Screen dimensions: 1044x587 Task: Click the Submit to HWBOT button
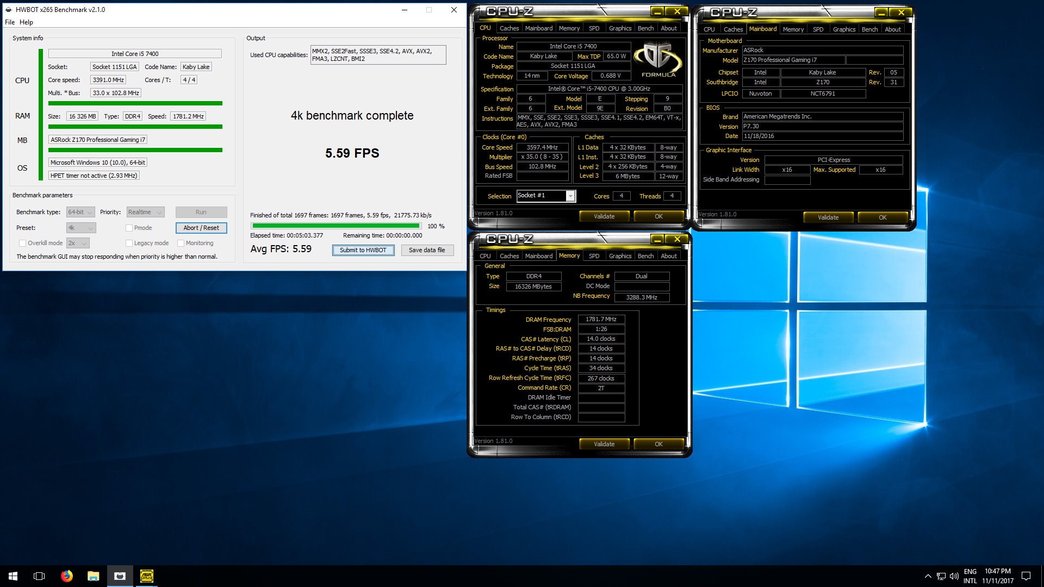[x=363, y=250]
